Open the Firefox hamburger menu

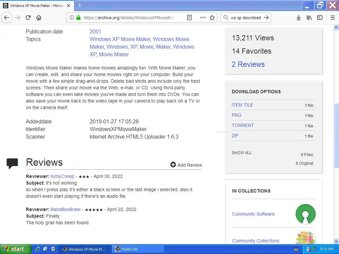(x=333, y=18)
